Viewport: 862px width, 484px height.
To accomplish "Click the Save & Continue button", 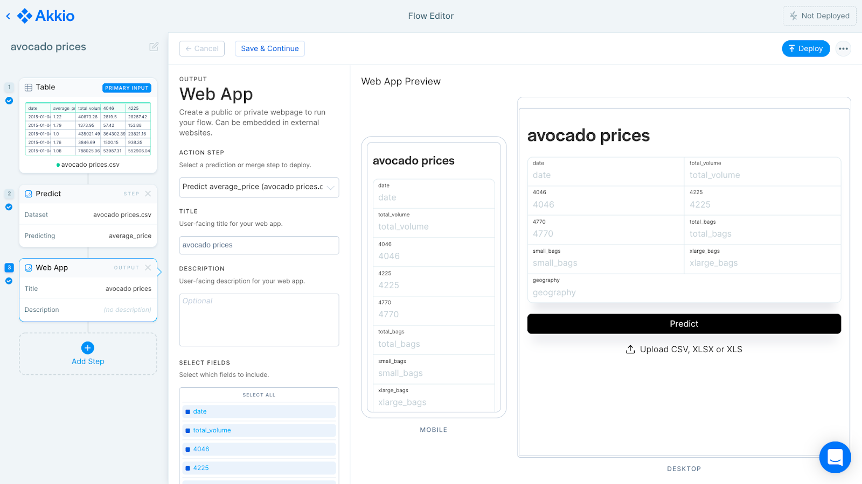I will coord(269,48).
